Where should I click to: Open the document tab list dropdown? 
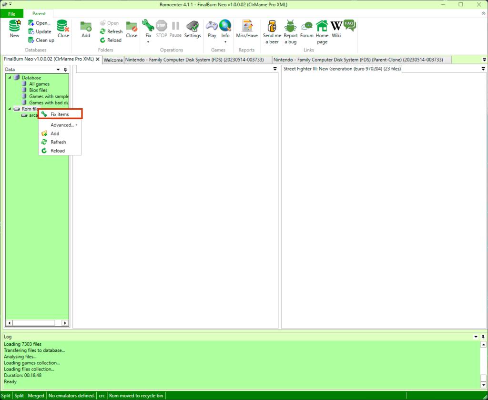click(x=484, y=60)
